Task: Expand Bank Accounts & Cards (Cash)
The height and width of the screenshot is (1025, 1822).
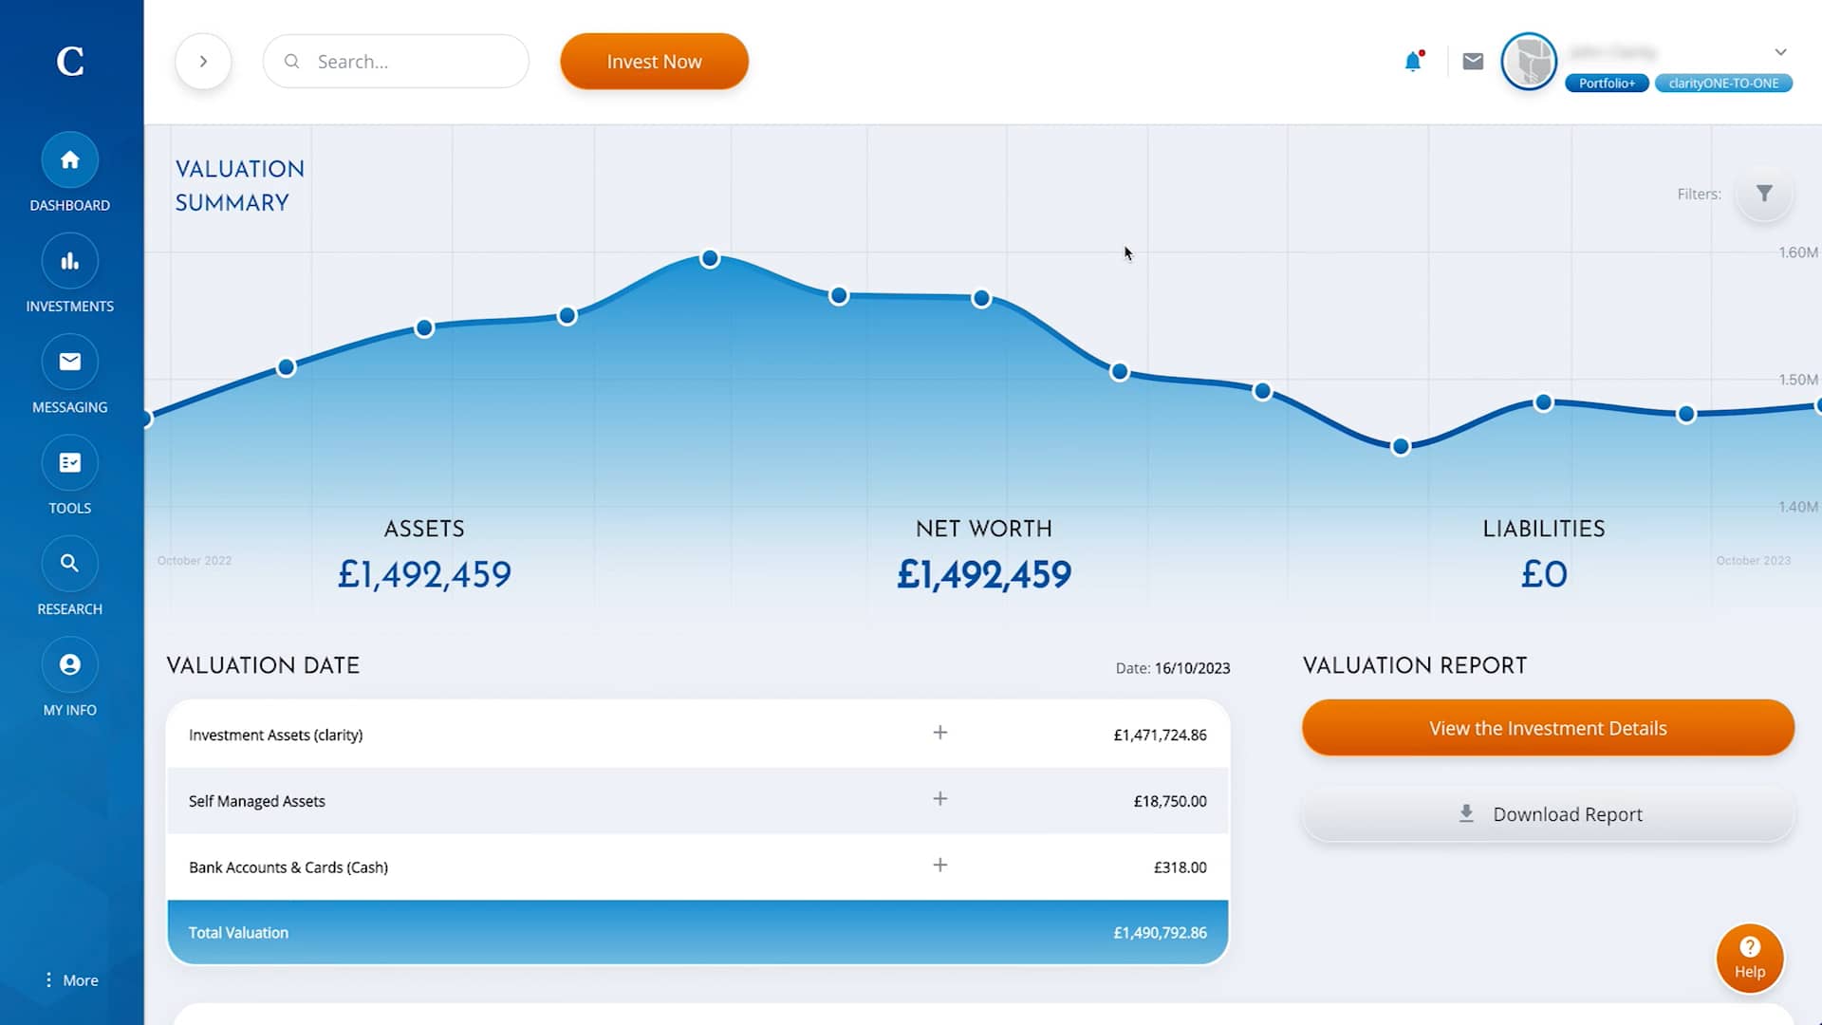Action: point(939,866)
